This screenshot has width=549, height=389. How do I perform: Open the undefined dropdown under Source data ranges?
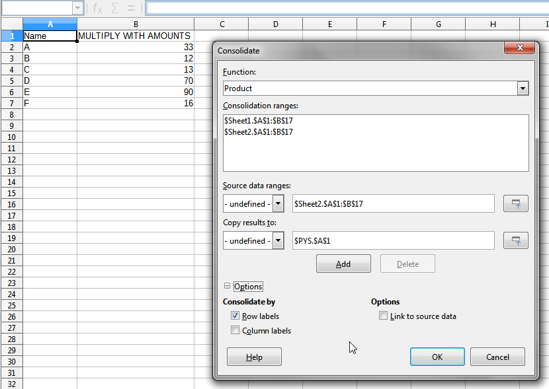point(278,203)
